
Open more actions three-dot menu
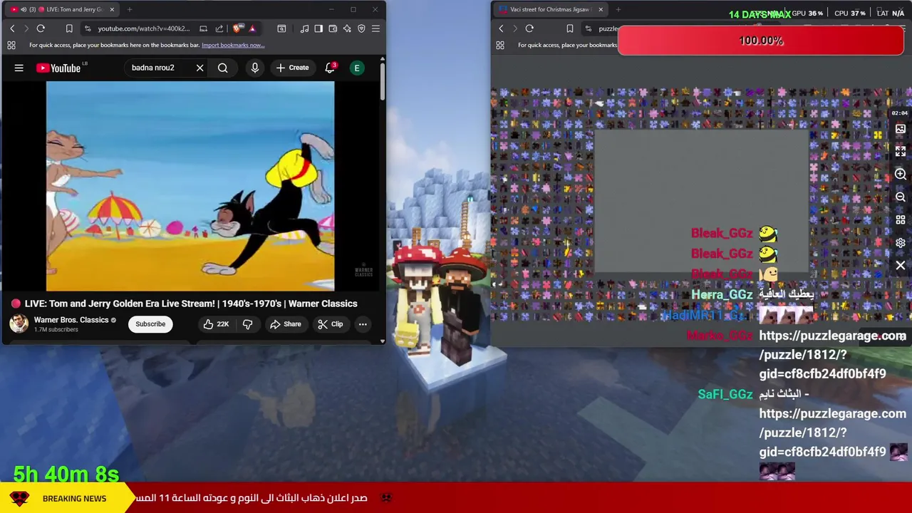point(363,324)
